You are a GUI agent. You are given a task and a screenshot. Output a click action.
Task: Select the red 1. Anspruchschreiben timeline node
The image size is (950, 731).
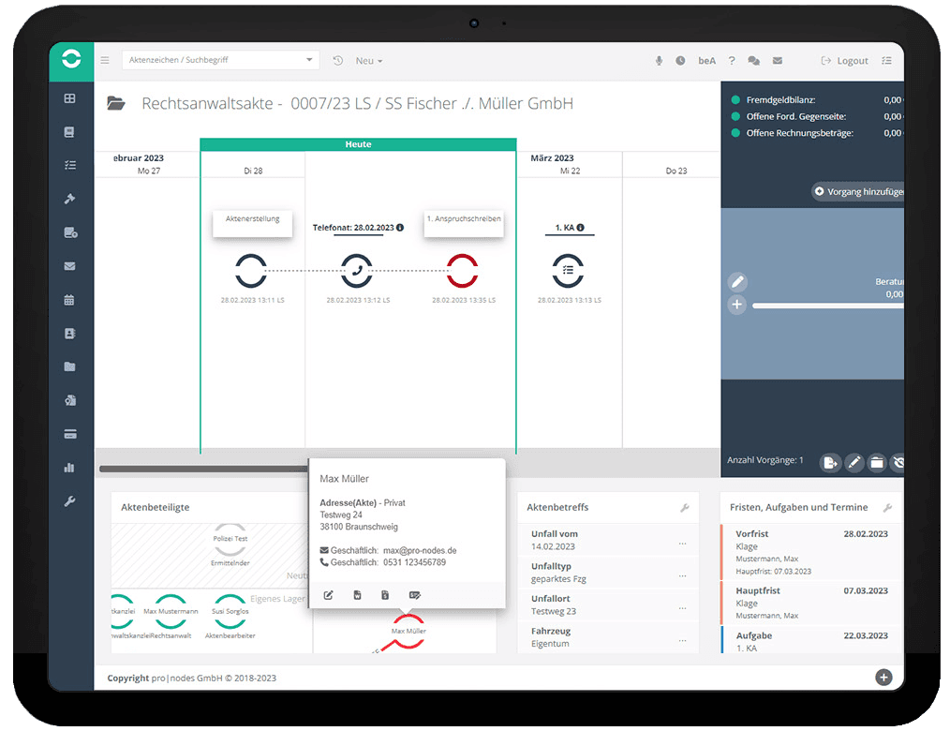(x=462, y=270)
